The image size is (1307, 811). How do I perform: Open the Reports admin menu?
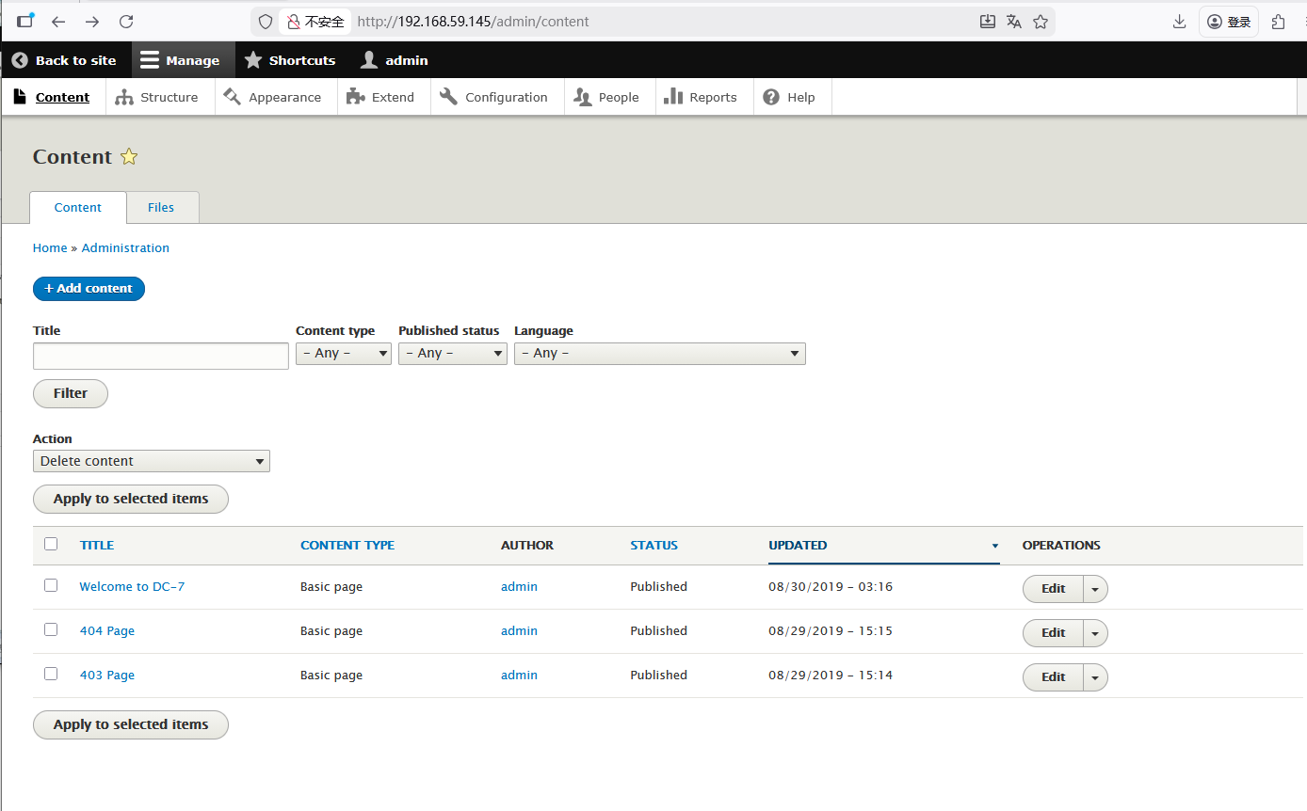tap(704, 97)
